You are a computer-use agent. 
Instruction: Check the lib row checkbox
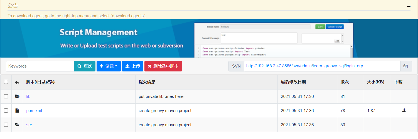(x=6, y=96)
